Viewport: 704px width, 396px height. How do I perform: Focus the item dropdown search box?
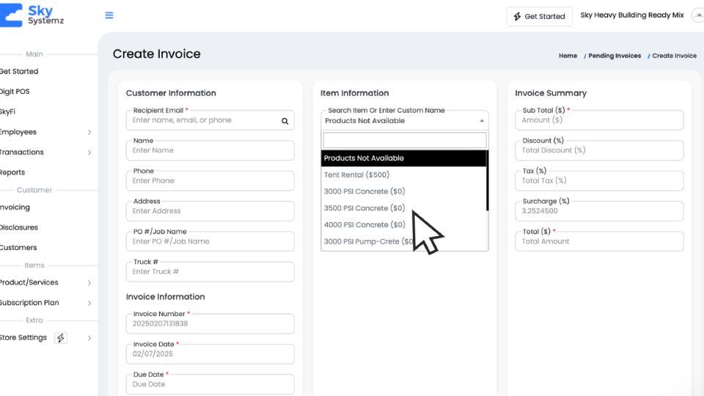click(x=405, y=141)
